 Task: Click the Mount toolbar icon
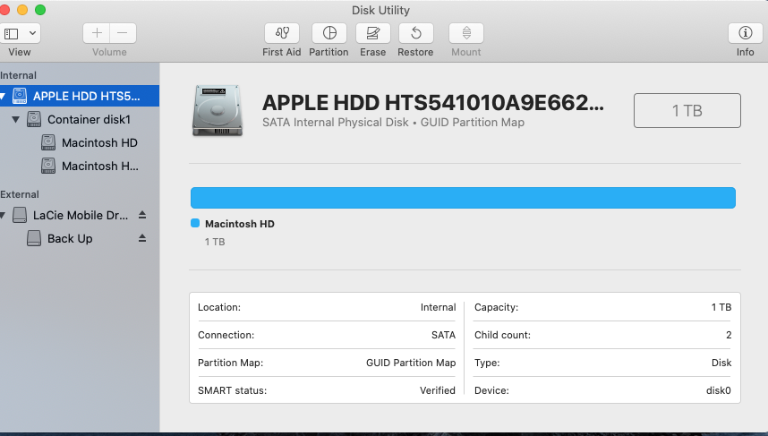(466, 33)
